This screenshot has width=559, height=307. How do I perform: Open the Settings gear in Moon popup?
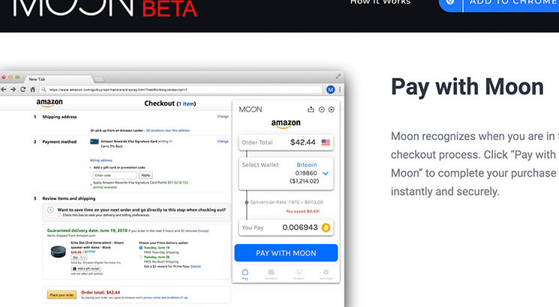pyautogui.click(x=326, y=274)
